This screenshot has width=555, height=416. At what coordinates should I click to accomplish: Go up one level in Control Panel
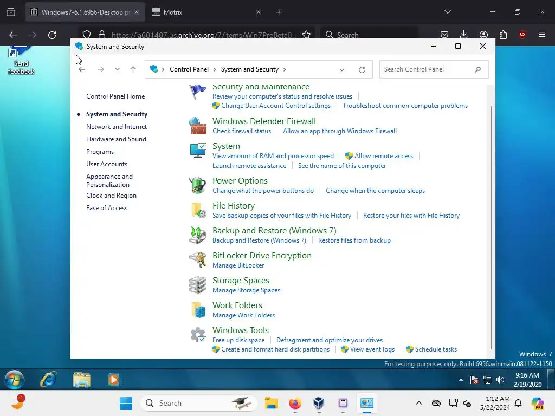133,69
